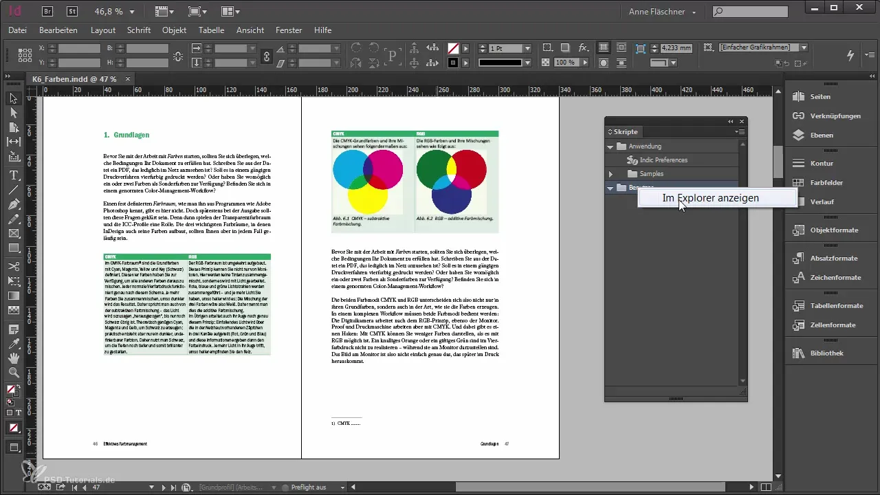Open the Schrift menu

click(x=139, y=30)
